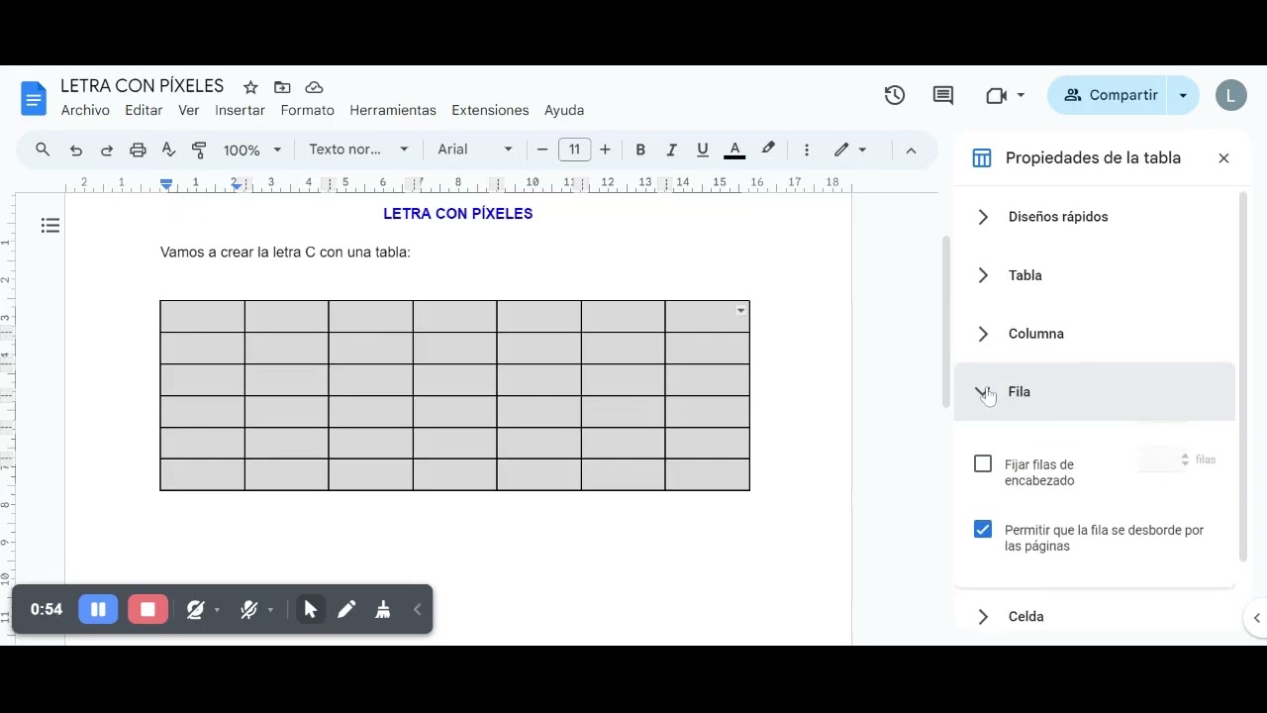Undo the last action
1267x713 pixels.
point(75,150)
